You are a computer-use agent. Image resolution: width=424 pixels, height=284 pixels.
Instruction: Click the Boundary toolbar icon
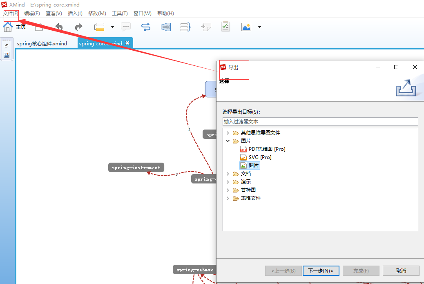(x=166, y=27)
